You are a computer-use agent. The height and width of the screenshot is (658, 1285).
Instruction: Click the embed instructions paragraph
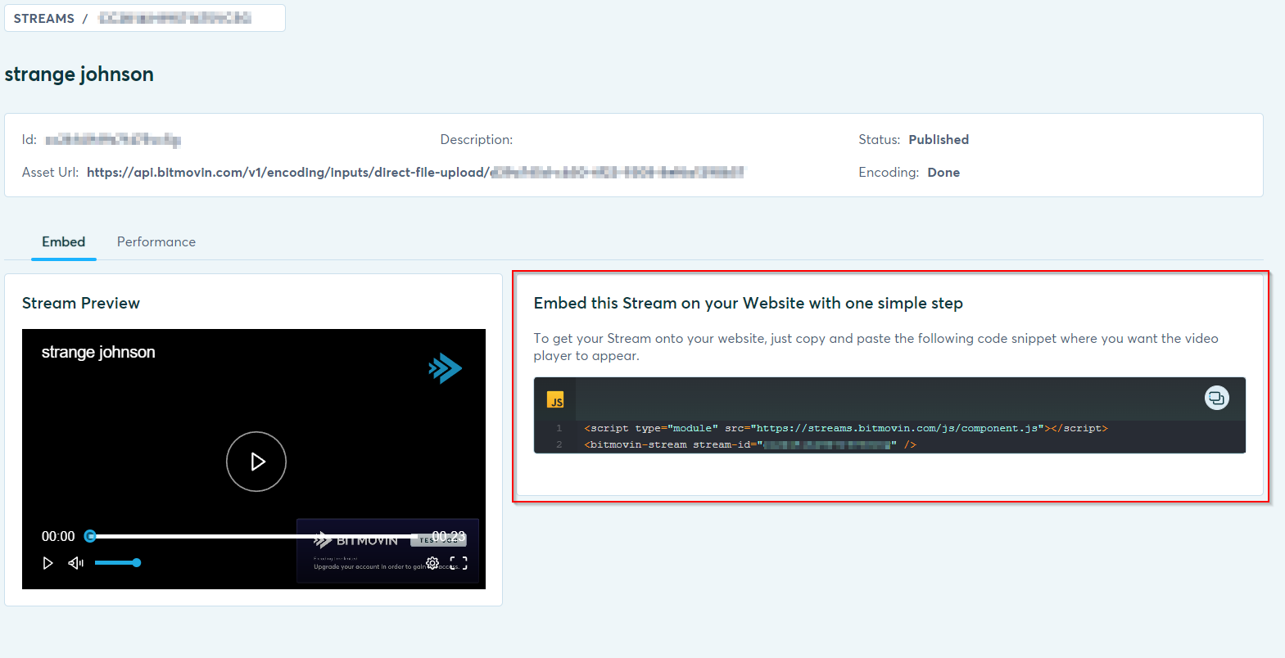point(876,347)
